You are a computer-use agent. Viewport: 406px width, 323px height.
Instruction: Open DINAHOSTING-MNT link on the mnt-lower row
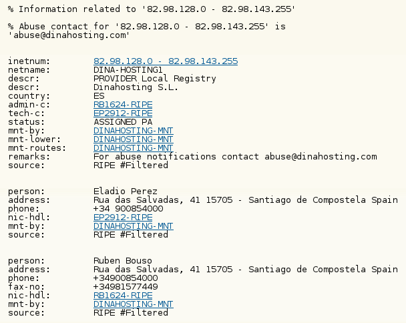pyautogui.click(x=133, y=139)
